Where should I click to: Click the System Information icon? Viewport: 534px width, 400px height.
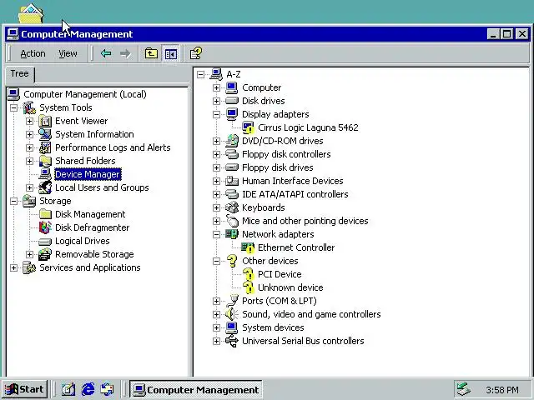[45, 134]
